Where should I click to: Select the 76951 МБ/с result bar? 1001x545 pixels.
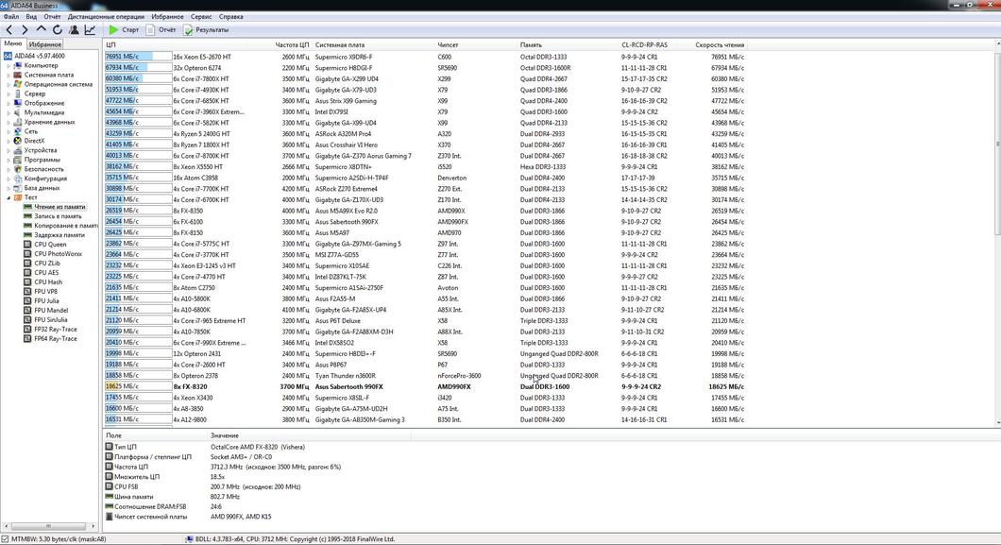[138, 56]
